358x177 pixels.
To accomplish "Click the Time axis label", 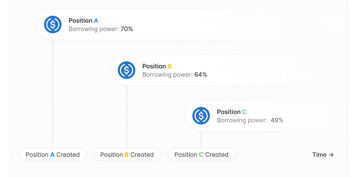I will click(319, 155).
